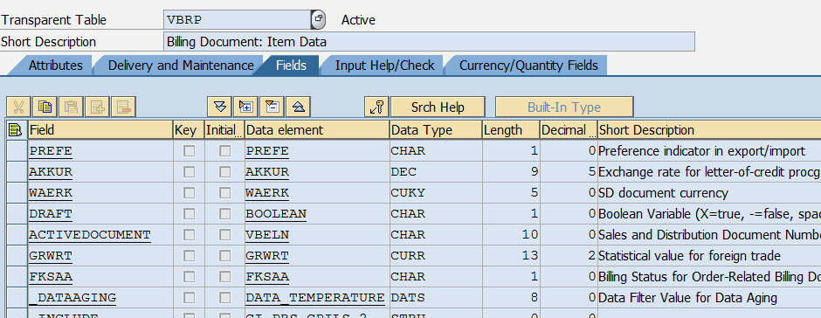Click the field name AKKUR

pos(51,172)
